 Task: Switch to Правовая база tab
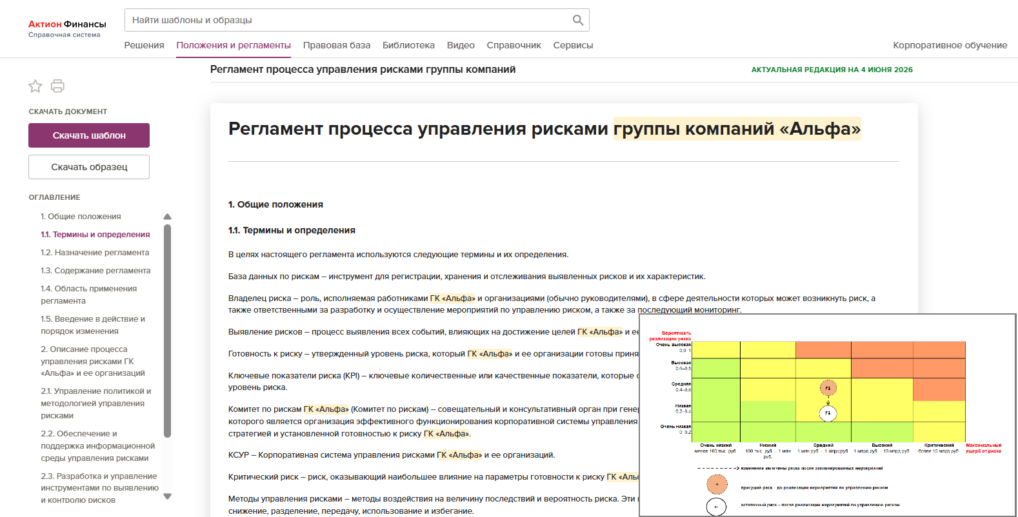pos(337,45)
